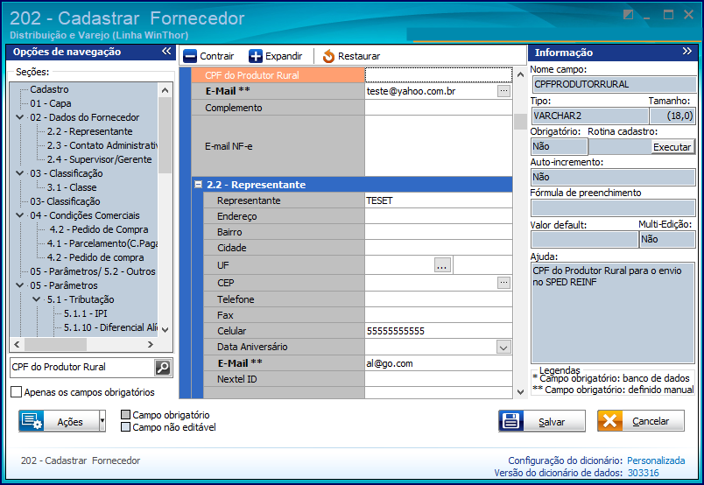Open the CEP lookup ellipsis button

tap(503, 283)
